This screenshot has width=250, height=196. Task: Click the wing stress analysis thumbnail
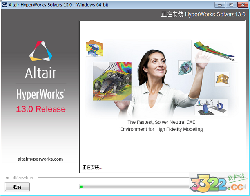click(214, 51)
